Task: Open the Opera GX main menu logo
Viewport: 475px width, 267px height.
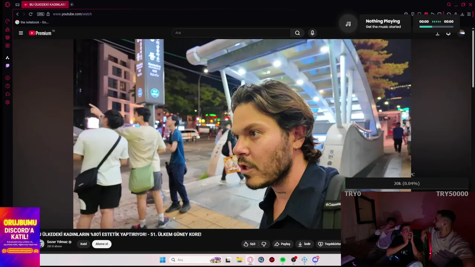Action: click(7, 4)
